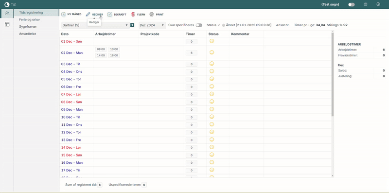Open the Dec 2024 month dropdown

click(x=152, y=25)
